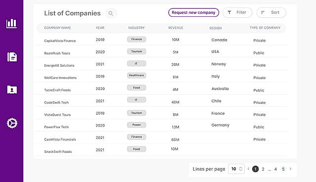Click the Region column header
Screen dimensions: 316x182
216,28
